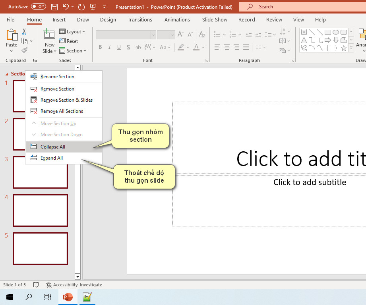This screenshot has height=305, width=366.
Task: Click the Reset slide button
Action: pos(68,41)
